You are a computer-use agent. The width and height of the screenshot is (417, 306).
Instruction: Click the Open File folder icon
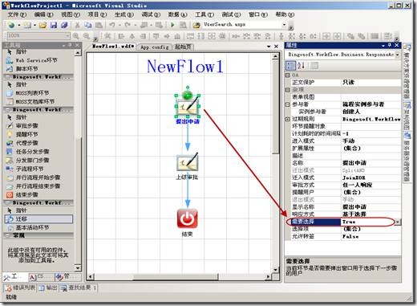[x=43, y=25]
